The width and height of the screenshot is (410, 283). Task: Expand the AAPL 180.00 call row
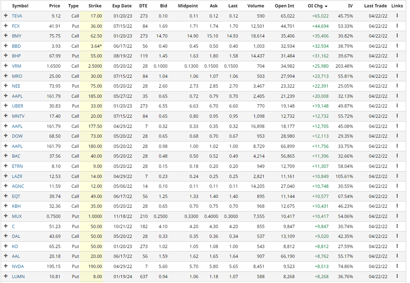point(6,146)
